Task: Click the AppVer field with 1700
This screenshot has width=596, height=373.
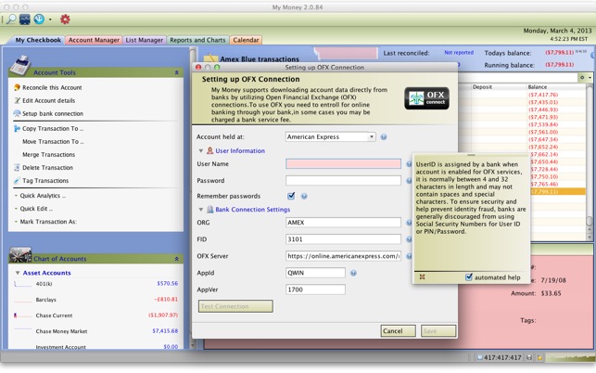Action: tap(315, 289)
